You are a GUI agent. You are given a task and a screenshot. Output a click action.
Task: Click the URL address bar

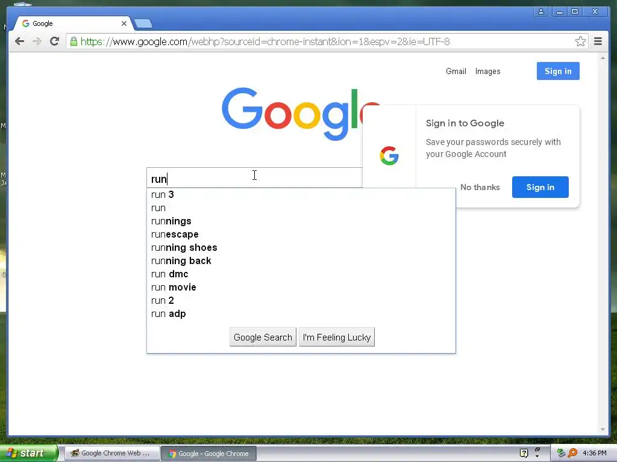(x=326, y=42)
